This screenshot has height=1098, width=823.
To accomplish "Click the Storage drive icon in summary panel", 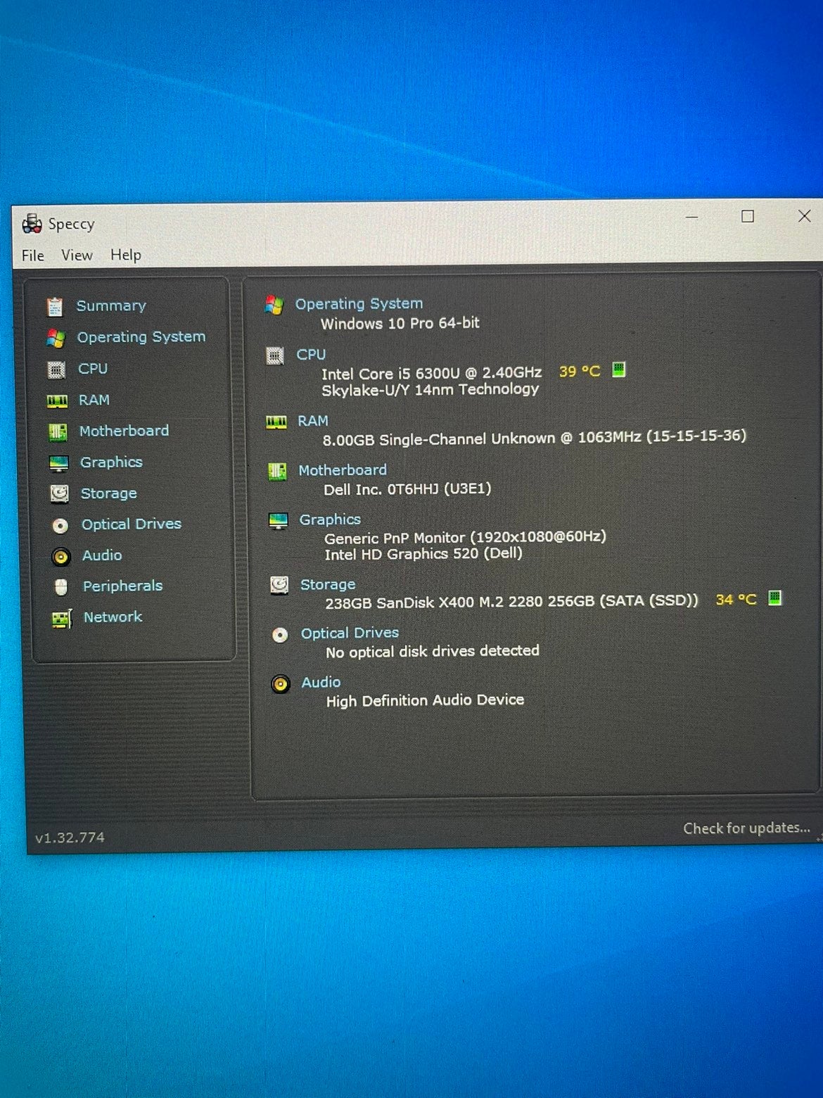I will coord(279,585).
